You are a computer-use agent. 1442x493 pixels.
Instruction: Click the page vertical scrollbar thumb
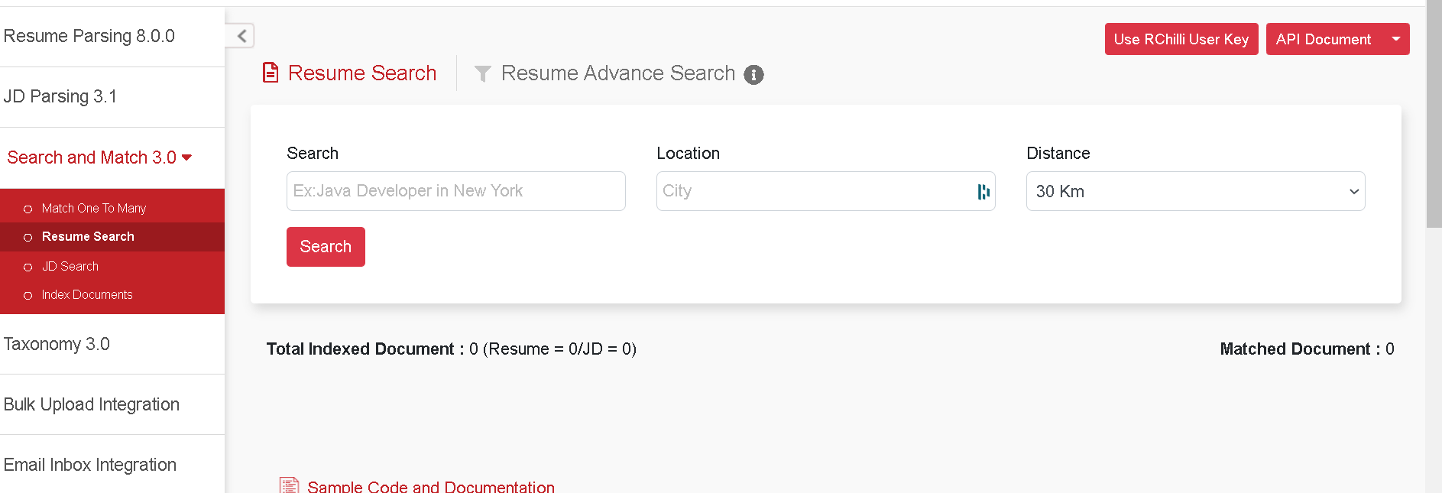(x=1434, y=115)
